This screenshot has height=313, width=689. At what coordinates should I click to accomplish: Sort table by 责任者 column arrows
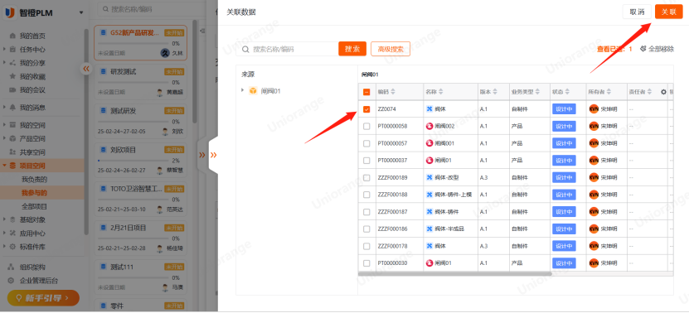pos(650,92)
